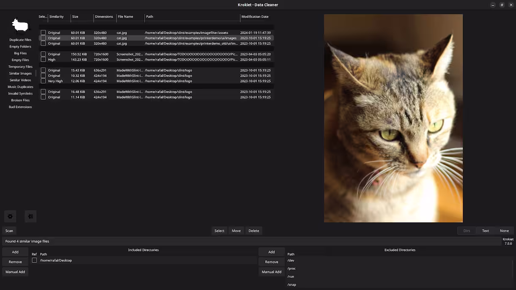The height and width of the screenshot is (290, 516).
Task: Tick checkbox for cat.jpg in printerdemo_old
Action: click(x=43, y=44)
